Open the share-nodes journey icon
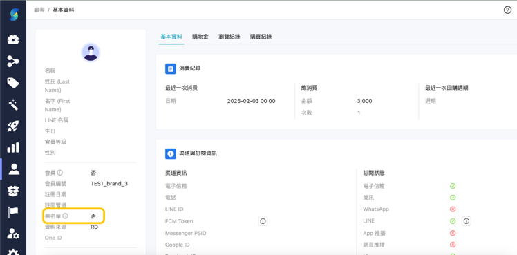Viewport: 517px width, 255px height. click(x=13, y=62)
